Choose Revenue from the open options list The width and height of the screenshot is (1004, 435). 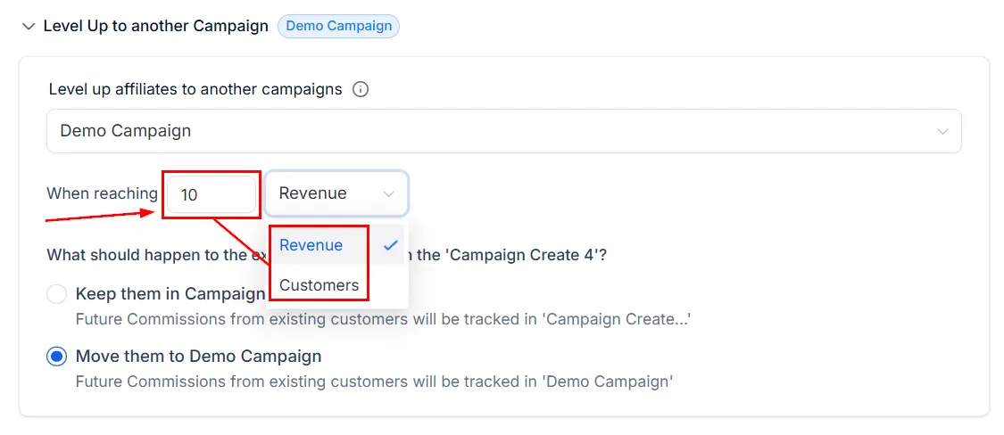(311, 245)
